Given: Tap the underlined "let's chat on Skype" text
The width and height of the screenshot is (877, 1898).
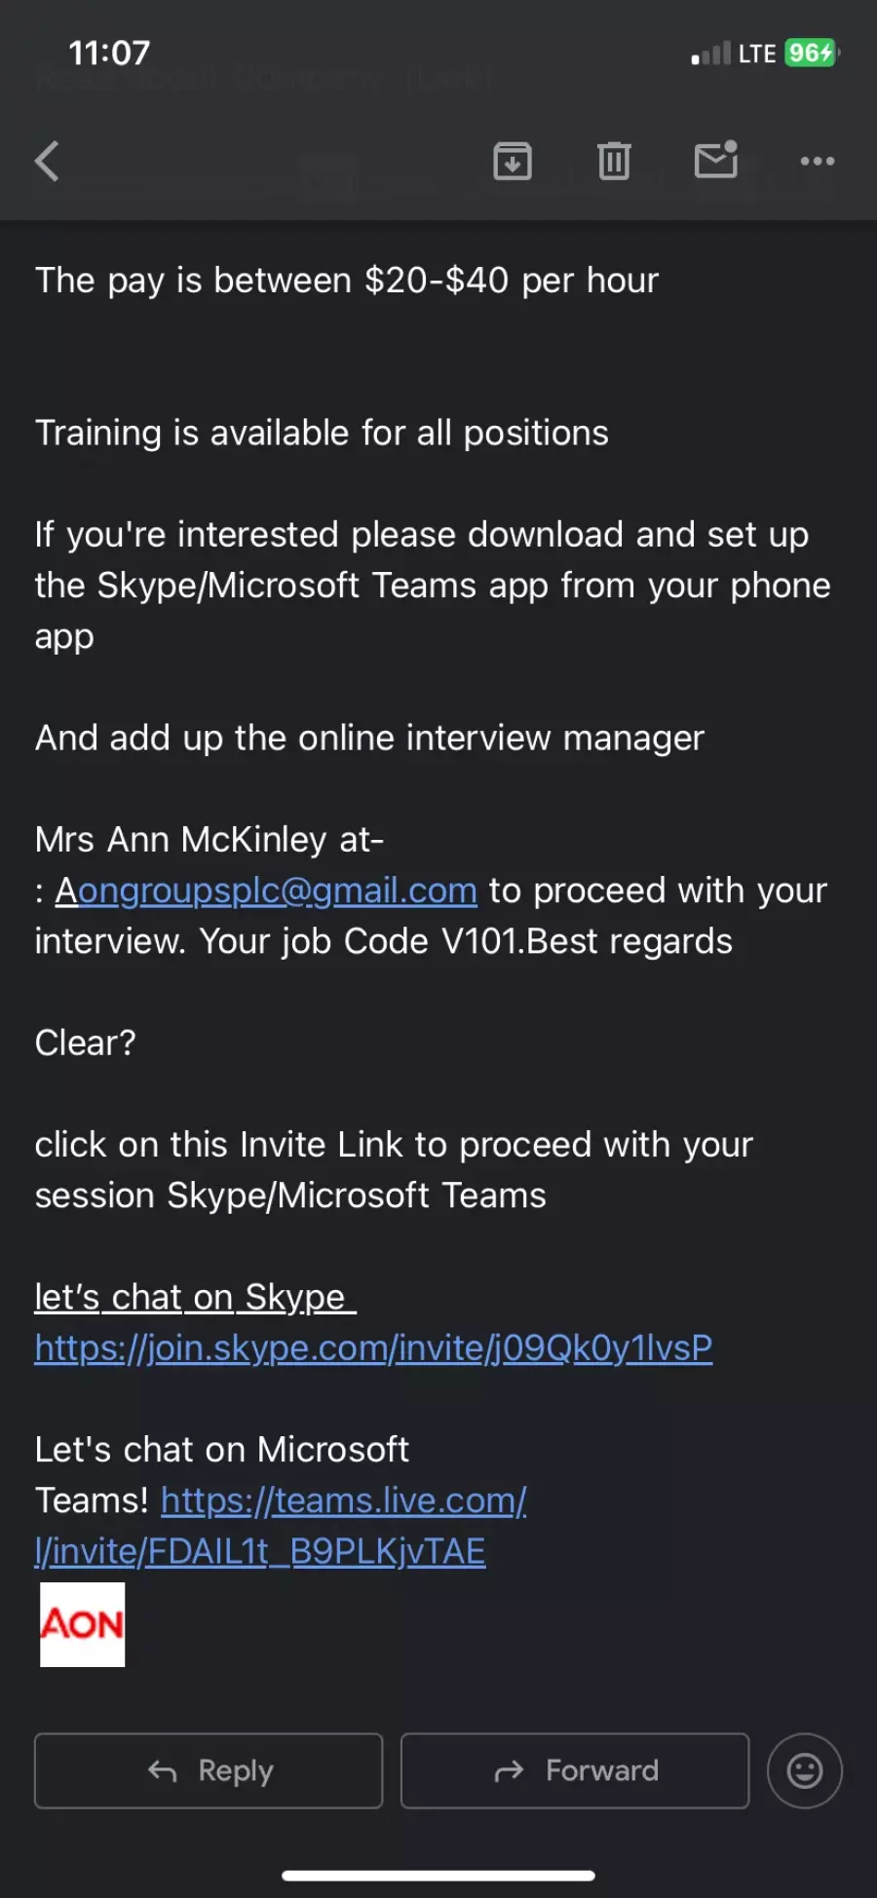Looking at the screenshot, I should pos(195,1297).
